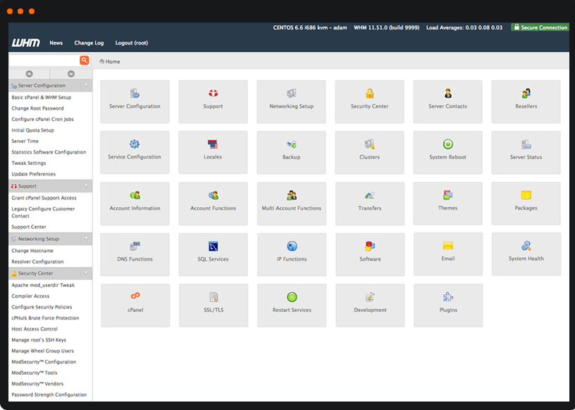Open Manage root's SSH Keys
This screenshot has height=410, width=575.
(x=39, y=340)
